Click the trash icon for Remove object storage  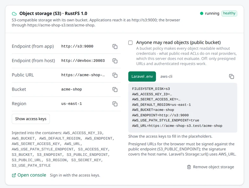189,167
